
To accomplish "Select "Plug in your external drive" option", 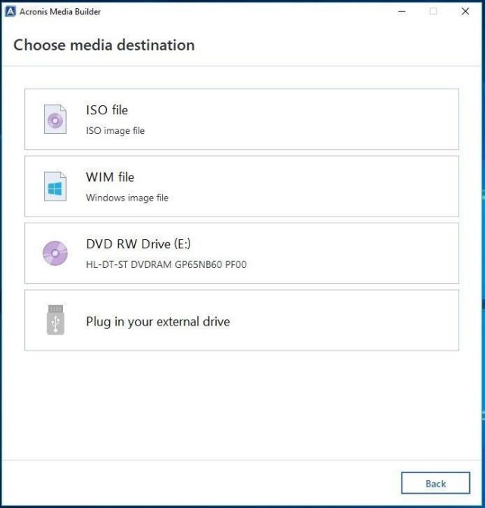I will point(158,321).
